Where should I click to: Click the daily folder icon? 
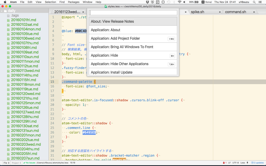click(x=5, y=11)
